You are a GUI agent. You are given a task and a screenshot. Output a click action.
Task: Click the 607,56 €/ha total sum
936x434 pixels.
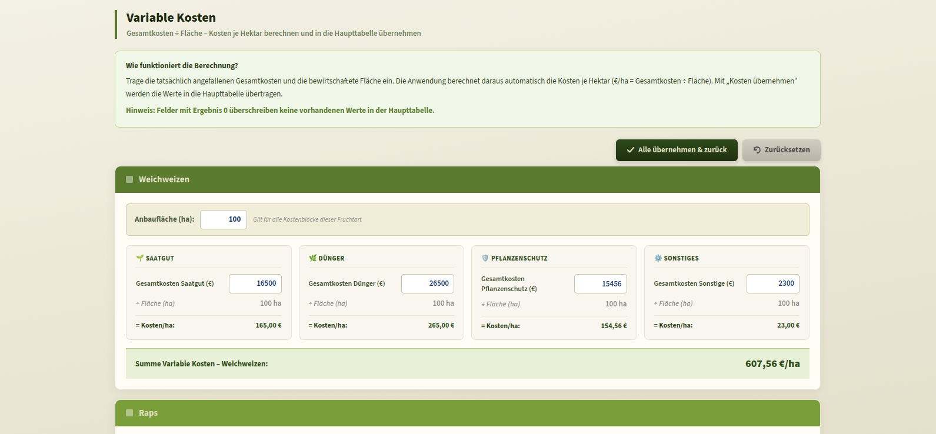tap(772, 364)
